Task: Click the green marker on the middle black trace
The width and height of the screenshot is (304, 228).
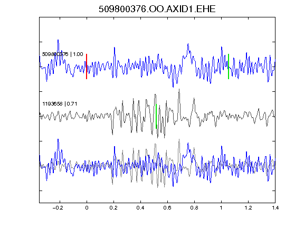Action: [156, 116]
